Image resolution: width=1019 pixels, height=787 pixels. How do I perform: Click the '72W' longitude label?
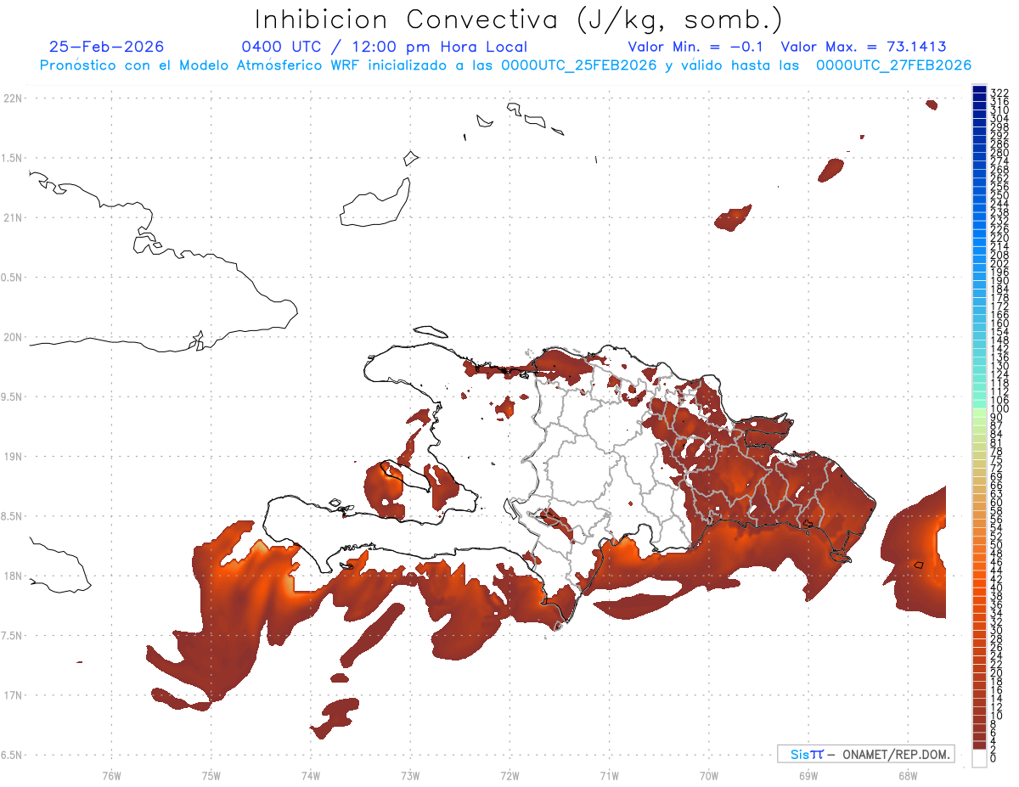click(x=509, y=775)
